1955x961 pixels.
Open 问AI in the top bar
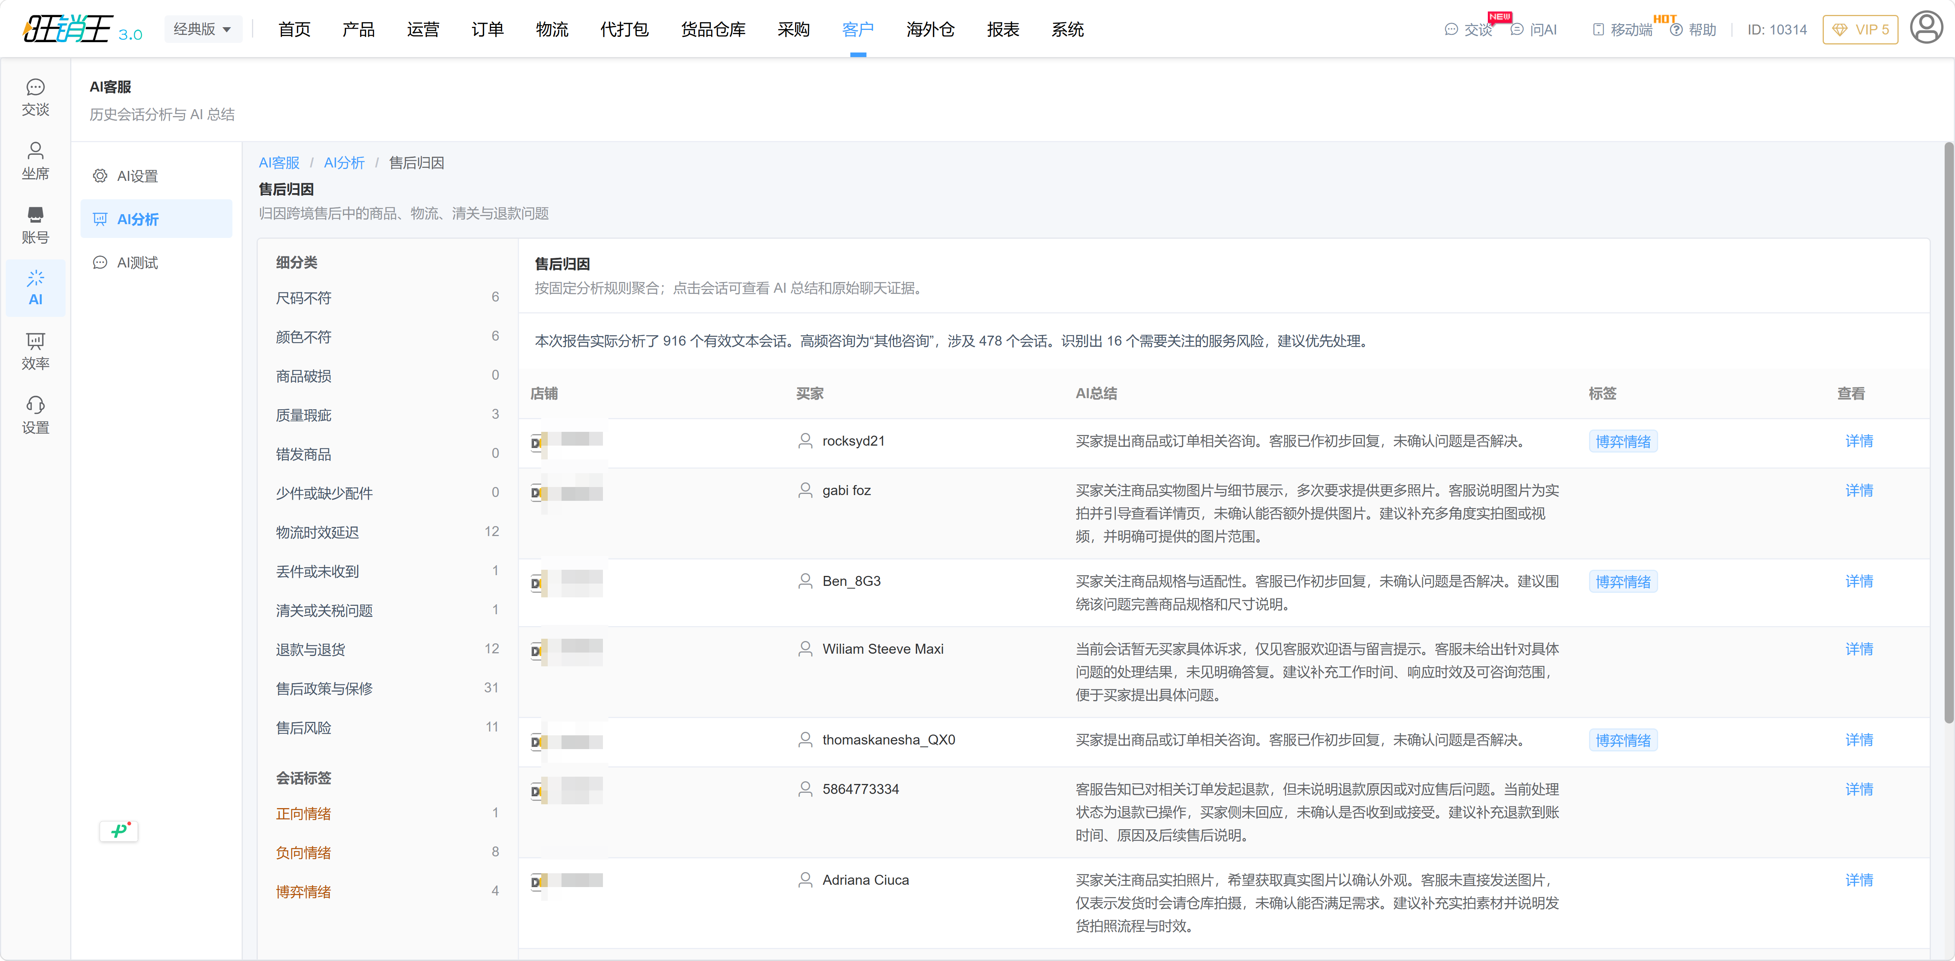click(x=1533, y=30)
